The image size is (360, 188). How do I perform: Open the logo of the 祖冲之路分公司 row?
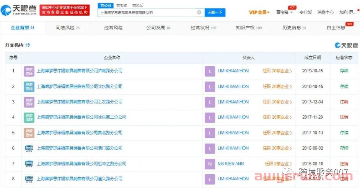tap(29, 163)
